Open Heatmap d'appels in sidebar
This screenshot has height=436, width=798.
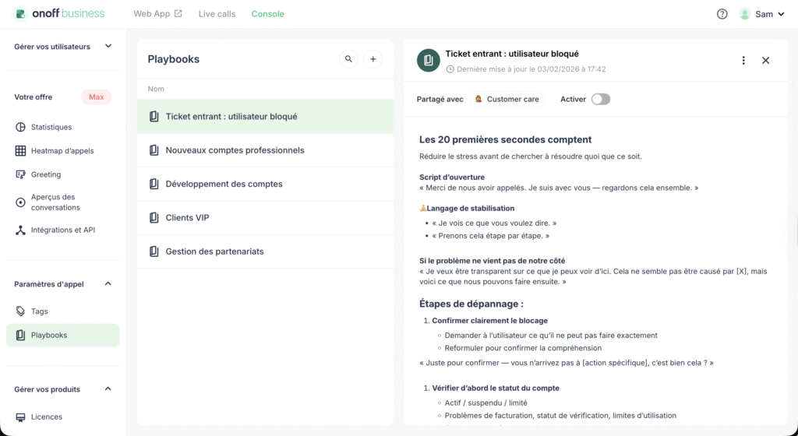coord(62,151)
